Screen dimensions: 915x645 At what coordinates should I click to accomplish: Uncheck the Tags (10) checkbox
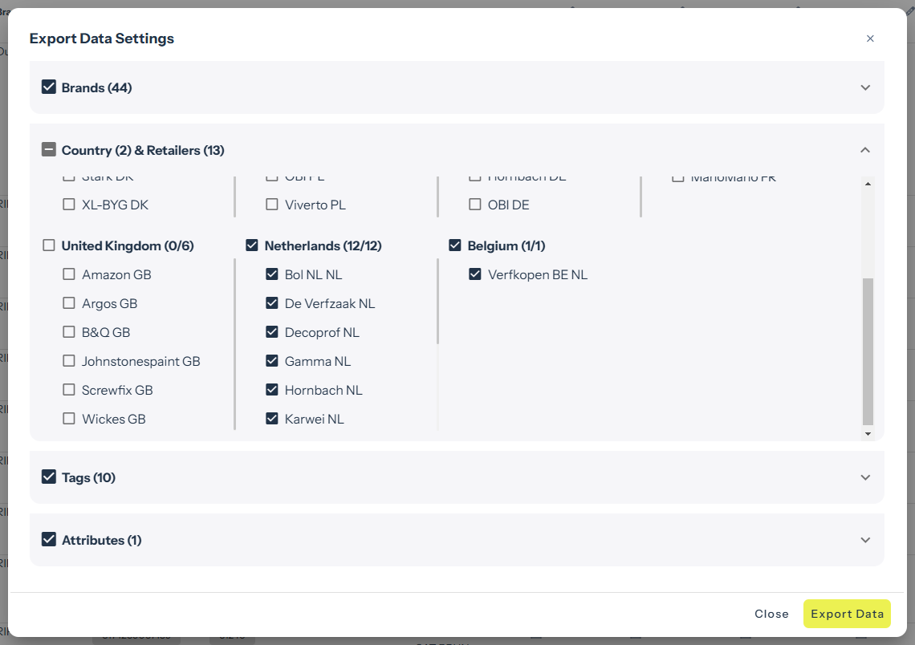click(x=49, y=477)
